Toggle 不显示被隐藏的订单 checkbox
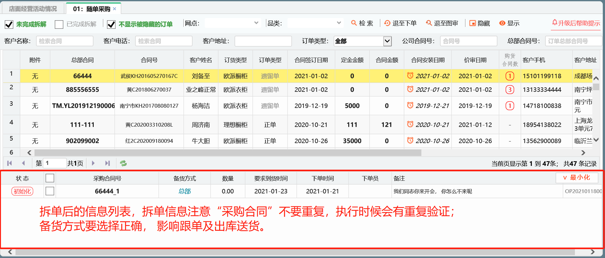Screen dimensions: 605x258 tap(111, 24)
